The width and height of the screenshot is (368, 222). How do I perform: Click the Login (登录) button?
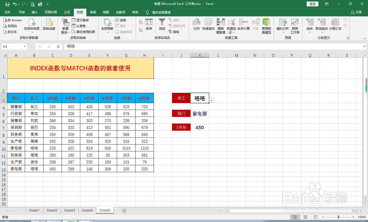313,4
